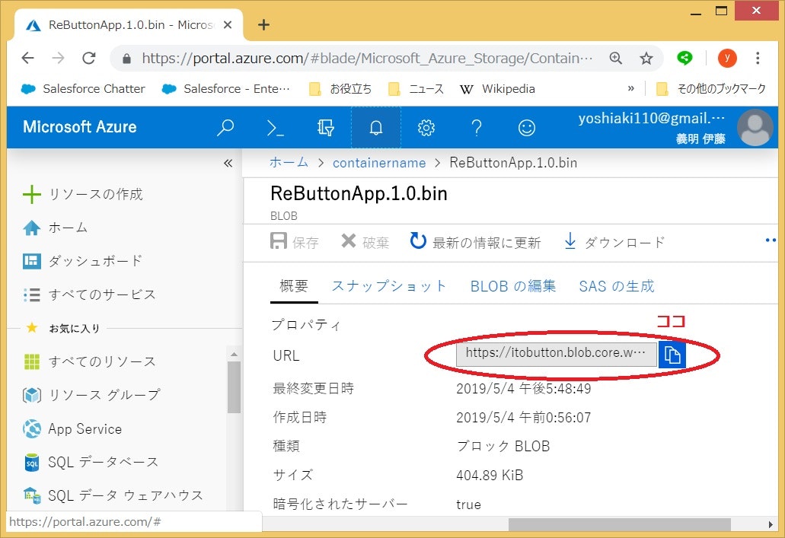Click リソースの作成 plus item
Viewport: 785px width, 538px height.
pyautogui.click(x=83, y=194)
